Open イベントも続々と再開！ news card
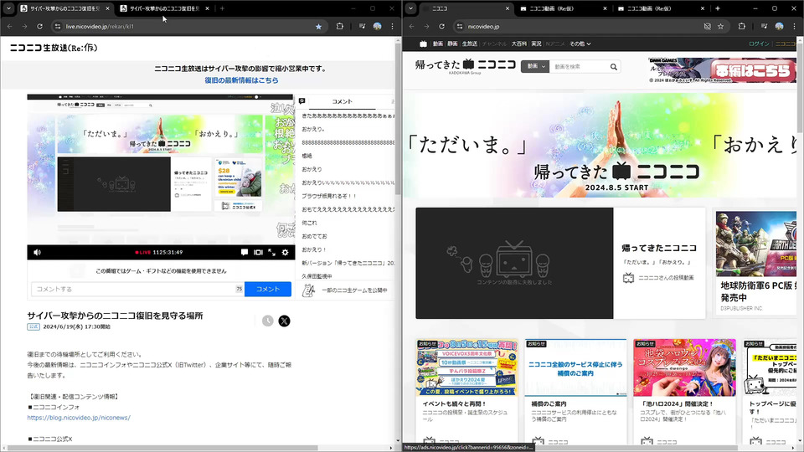The width and height of the screenshot is (804, 452). point(466,390)
